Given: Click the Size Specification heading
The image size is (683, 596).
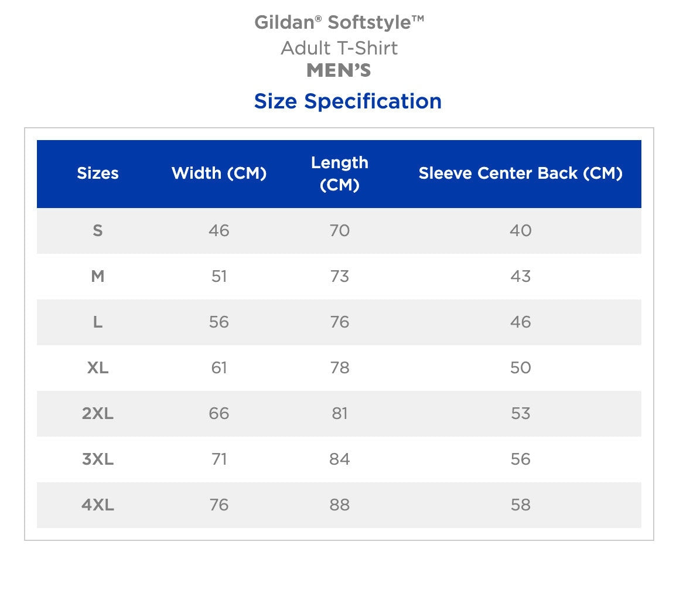Looking at the screenshot, I should pos(347,101).
